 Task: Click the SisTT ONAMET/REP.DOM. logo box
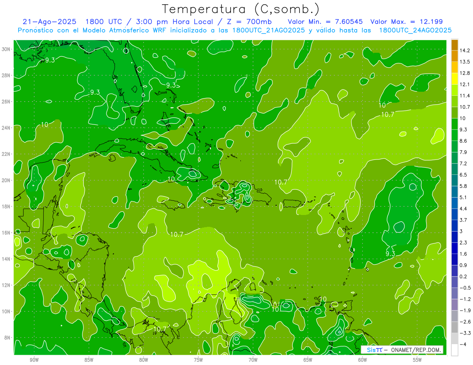(x=402, y=350)
